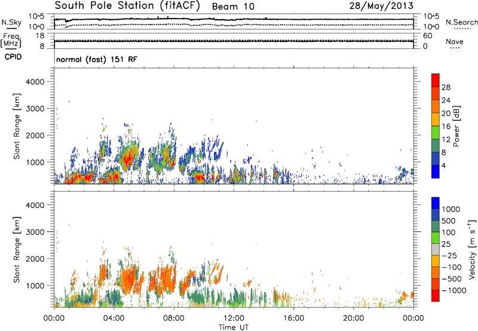
Task: Click the '18' frequency tick label
Action: (40, 36)
